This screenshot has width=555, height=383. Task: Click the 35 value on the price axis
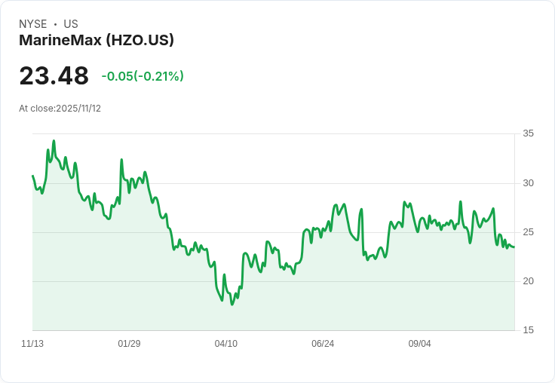(529, 133)
